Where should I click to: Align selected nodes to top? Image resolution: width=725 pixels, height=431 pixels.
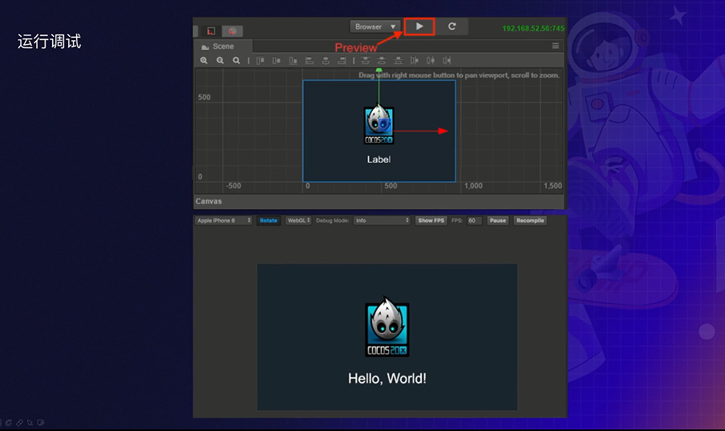tap(261, 60)
